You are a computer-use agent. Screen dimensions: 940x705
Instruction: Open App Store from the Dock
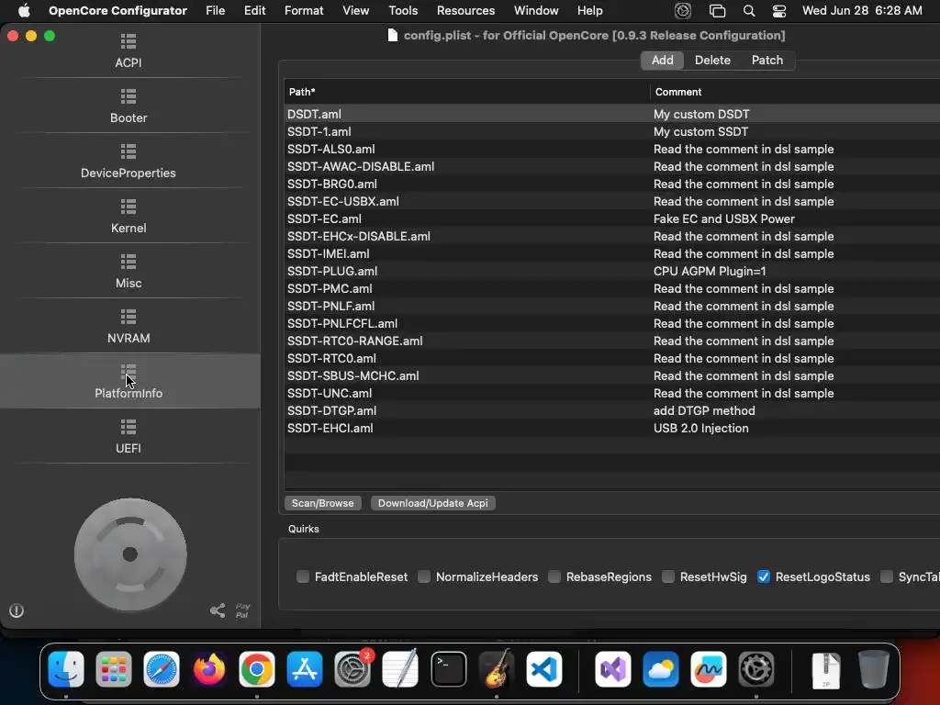point(305,669)
